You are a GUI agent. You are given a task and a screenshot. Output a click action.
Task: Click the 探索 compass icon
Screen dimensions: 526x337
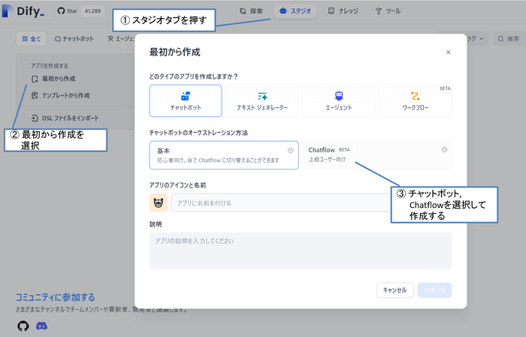243,11
